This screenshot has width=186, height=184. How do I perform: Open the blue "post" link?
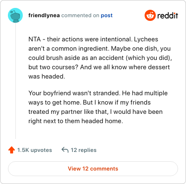(106, 15)
